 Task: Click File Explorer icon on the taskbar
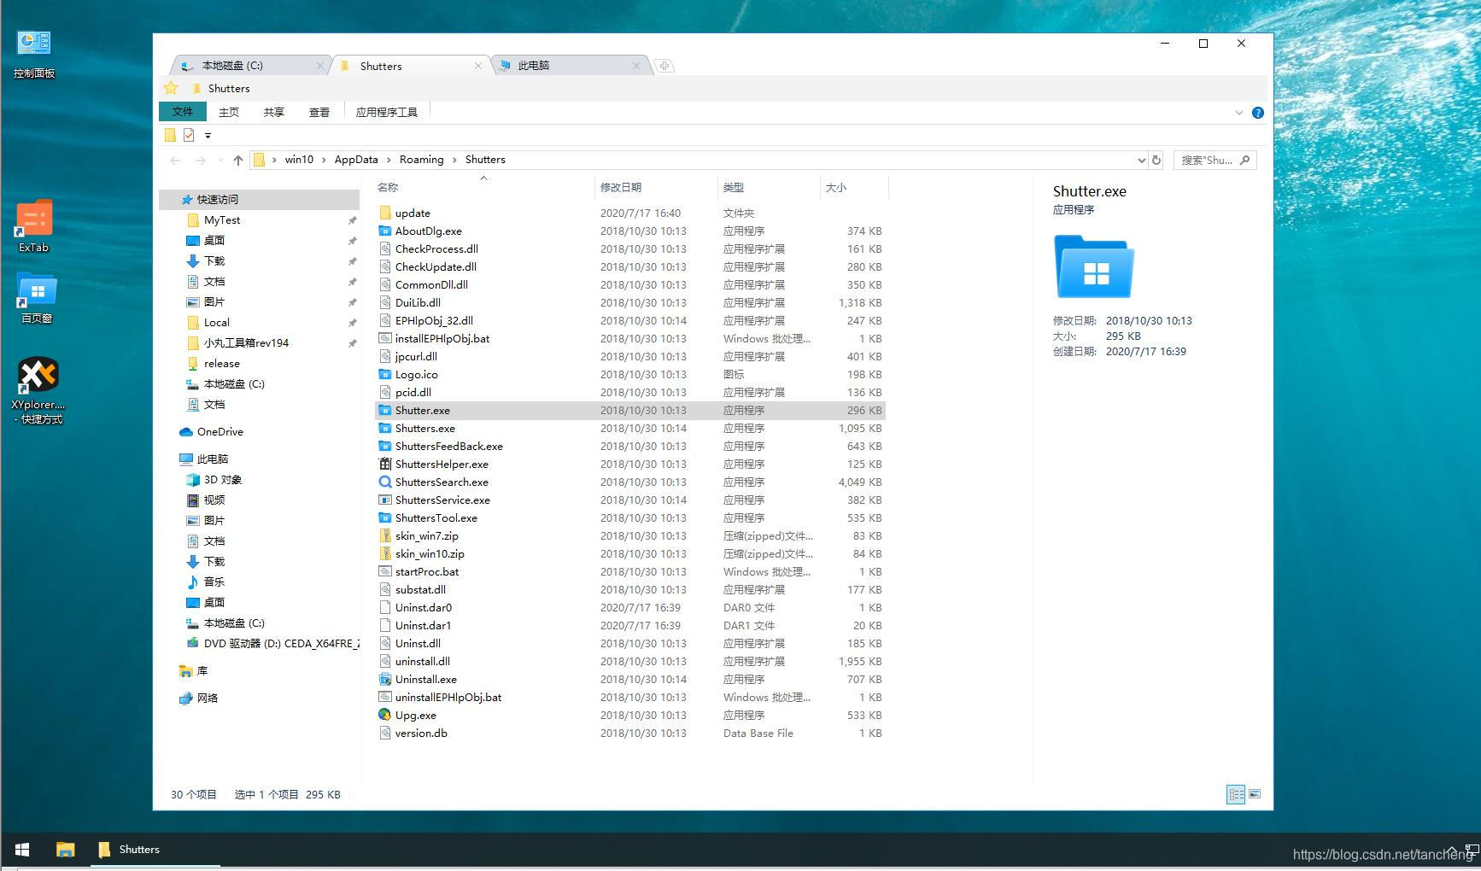pos(66,849)
